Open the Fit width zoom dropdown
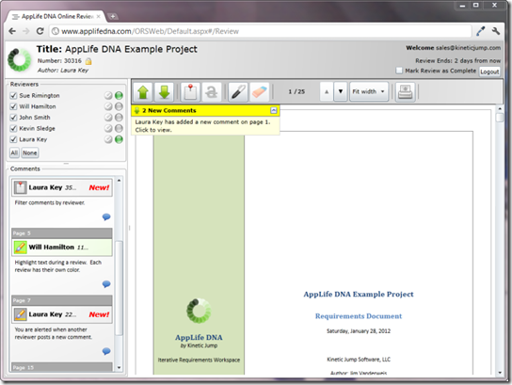 [369, 91]
